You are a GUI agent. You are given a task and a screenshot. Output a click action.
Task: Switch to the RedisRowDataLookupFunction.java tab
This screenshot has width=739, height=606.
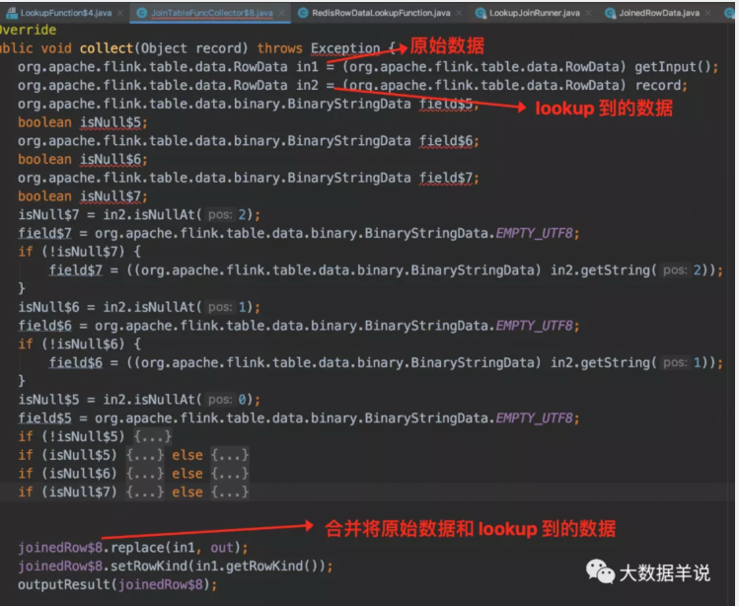383,13
